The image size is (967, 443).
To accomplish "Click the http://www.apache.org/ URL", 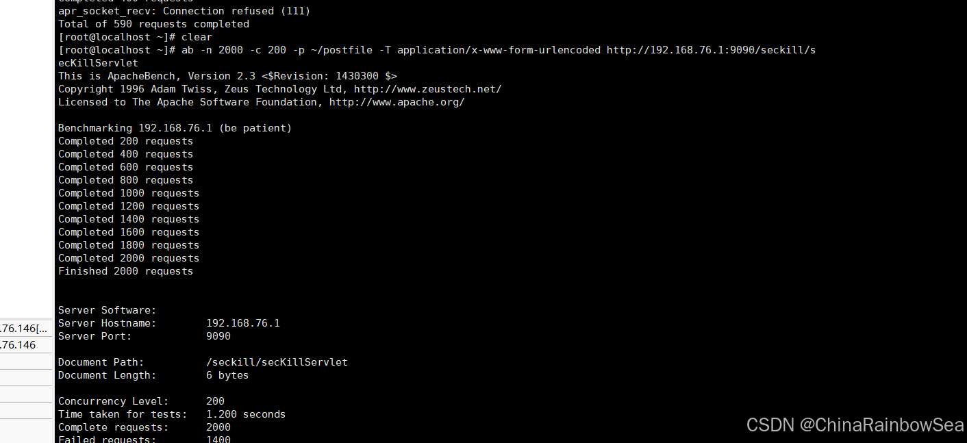I will 397,102.
